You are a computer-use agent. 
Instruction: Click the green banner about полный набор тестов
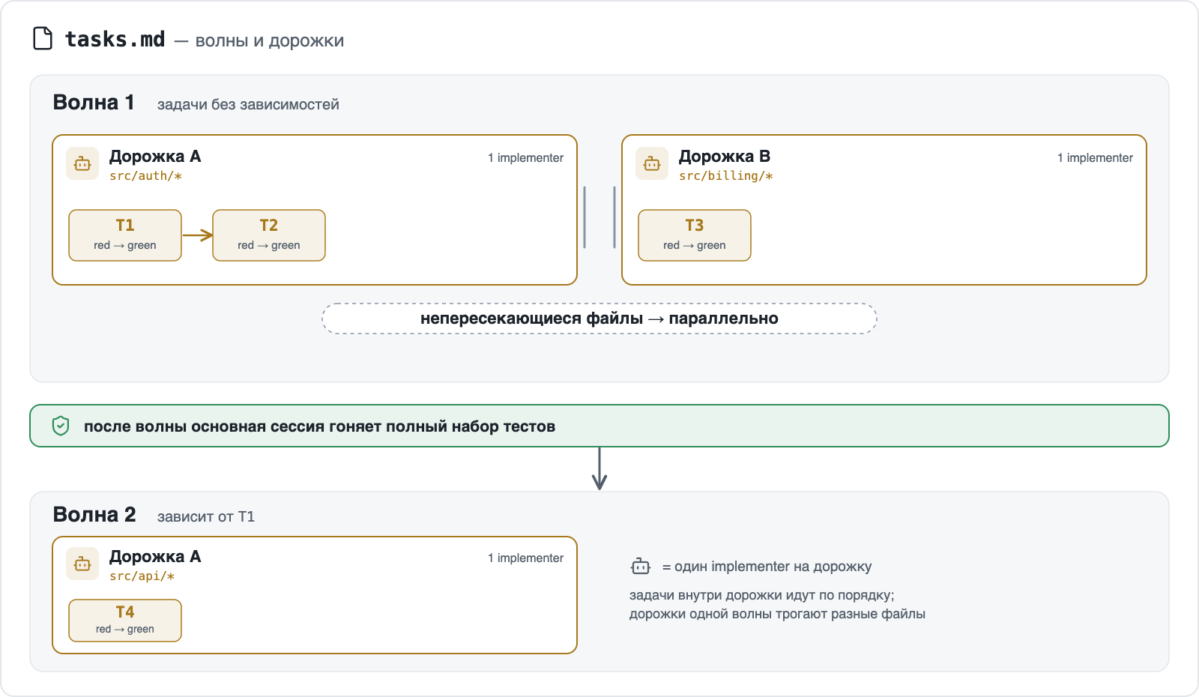click(599, 426)
